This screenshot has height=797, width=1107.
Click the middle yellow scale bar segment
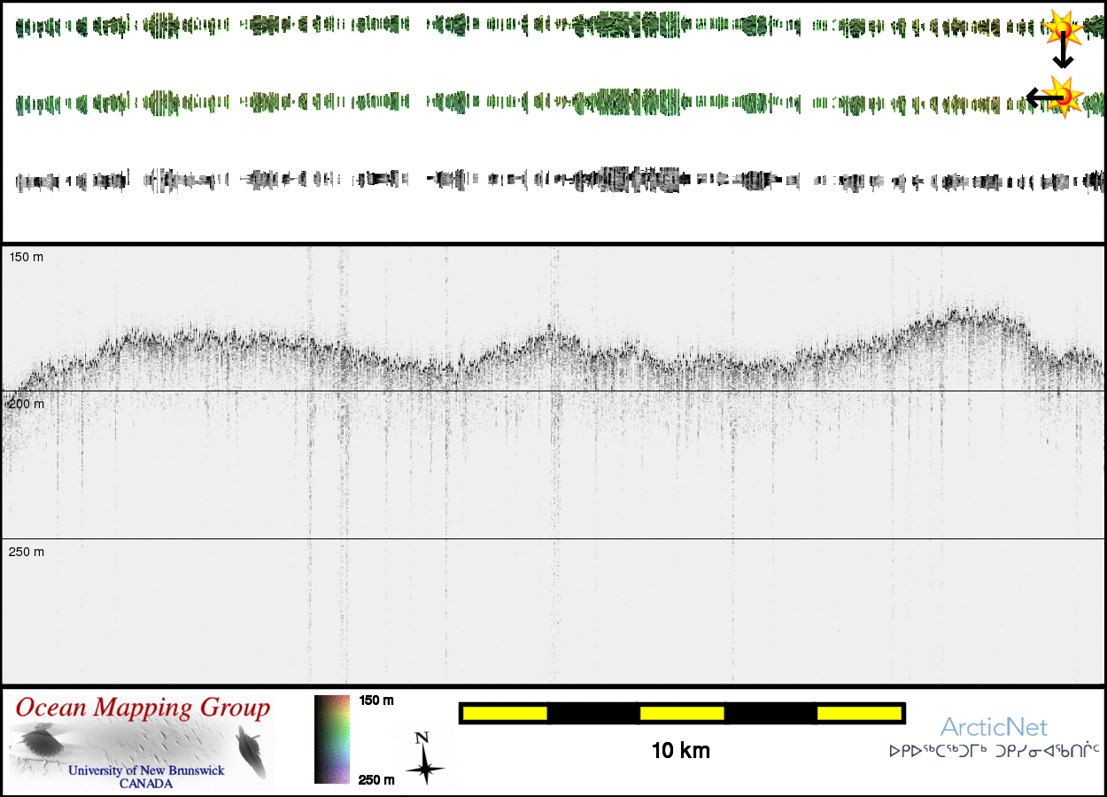[x=682, y=713]
